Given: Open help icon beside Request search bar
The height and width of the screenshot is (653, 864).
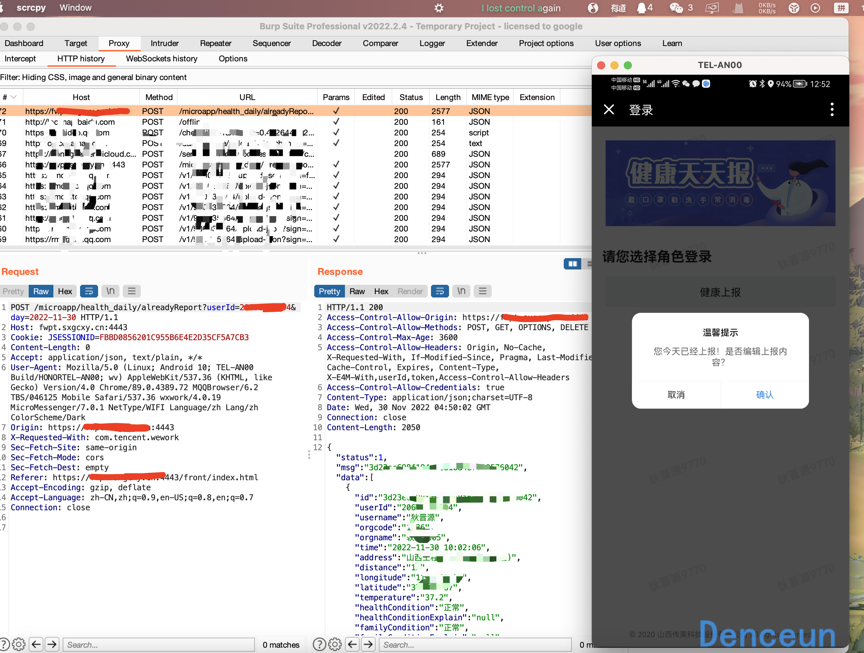Looking at the screenshot, I should tap(5, 644).
